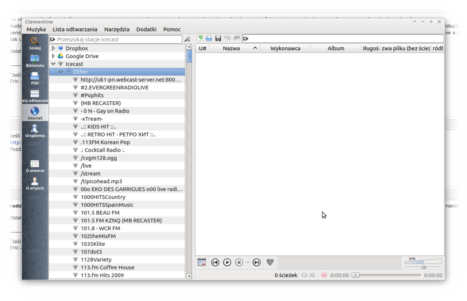This screenshot has width=467, height=301.
Task: Click the volume slider at 50%
Action: [423, 262]
